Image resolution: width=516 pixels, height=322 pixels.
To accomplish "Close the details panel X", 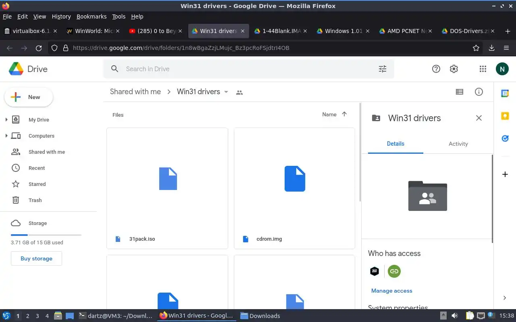I will point(479,118).
